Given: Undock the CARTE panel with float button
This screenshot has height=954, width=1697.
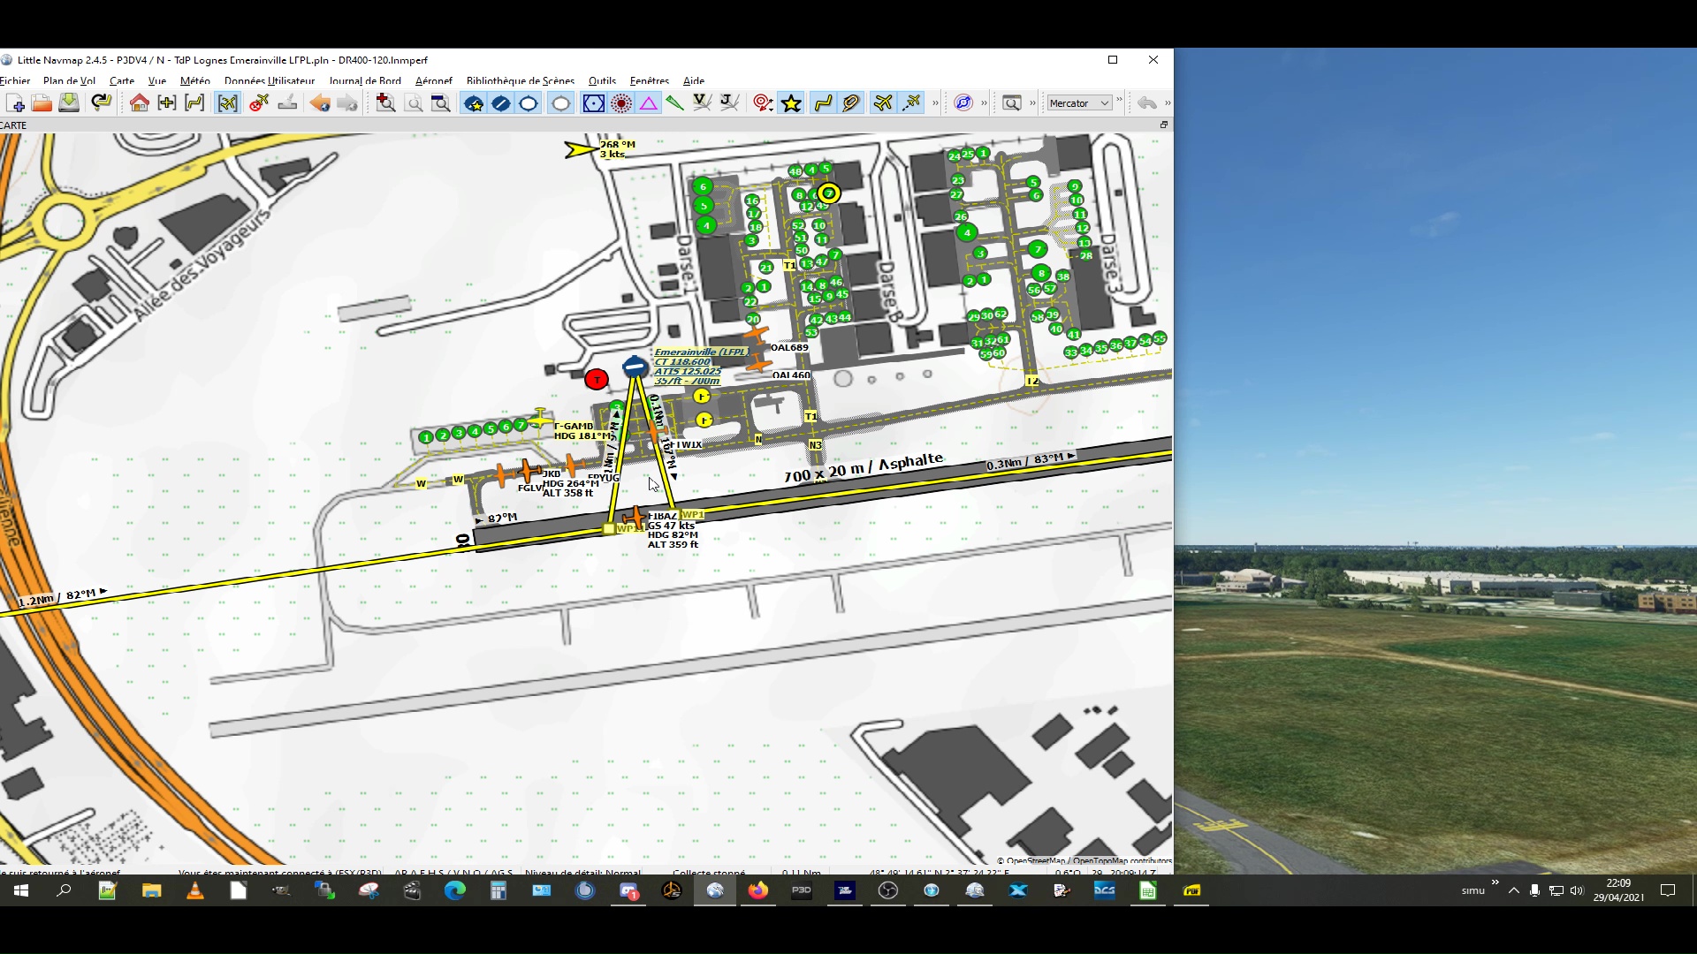Looking at the screenshot, I should tap(1163, 125).
